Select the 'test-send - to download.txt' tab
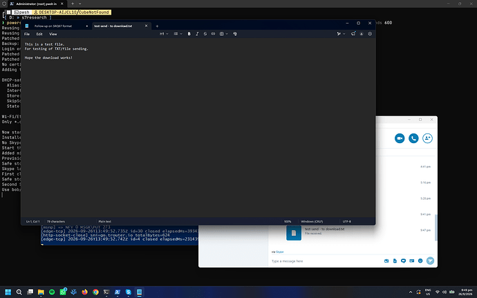This screenshot has width=477, height=298. [x=113, y=26]
